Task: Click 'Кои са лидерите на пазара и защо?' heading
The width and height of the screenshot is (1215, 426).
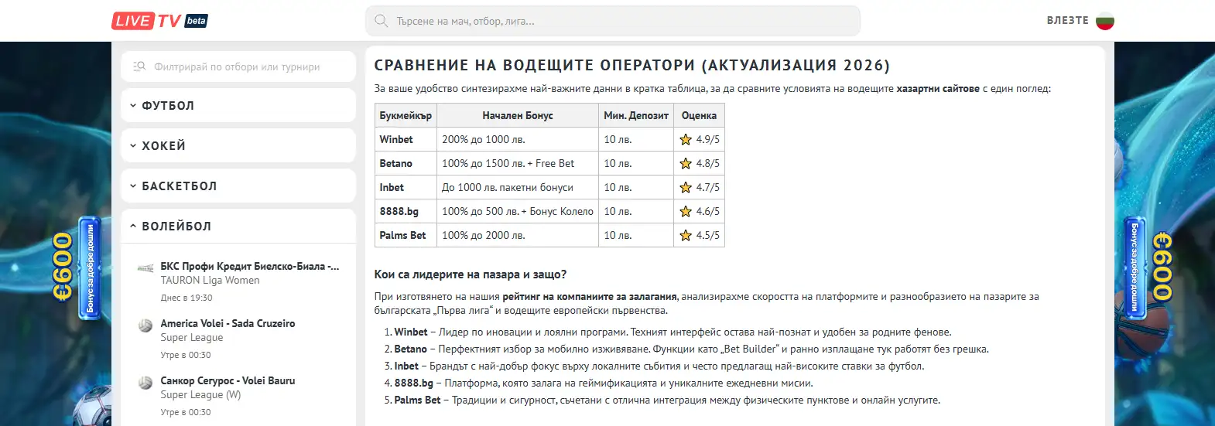Action: coord(471,274)
